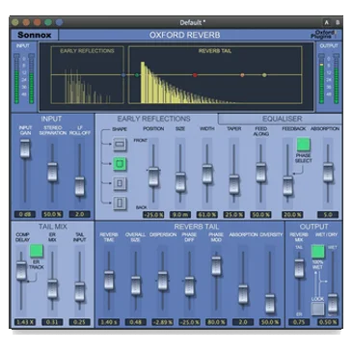Screen dimensions: 352x352
Task: Click the Feed Along slider handle
Action: coord(261,173)
